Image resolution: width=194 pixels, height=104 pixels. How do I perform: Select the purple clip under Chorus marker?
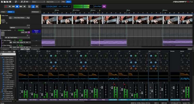109,42
